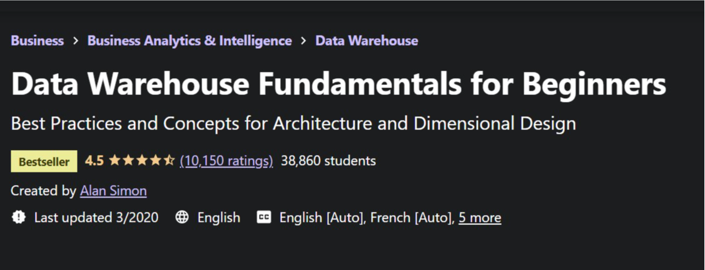Click the yellow Bestseller badge
Screen dimensions: 705x270
click(44, 161)
